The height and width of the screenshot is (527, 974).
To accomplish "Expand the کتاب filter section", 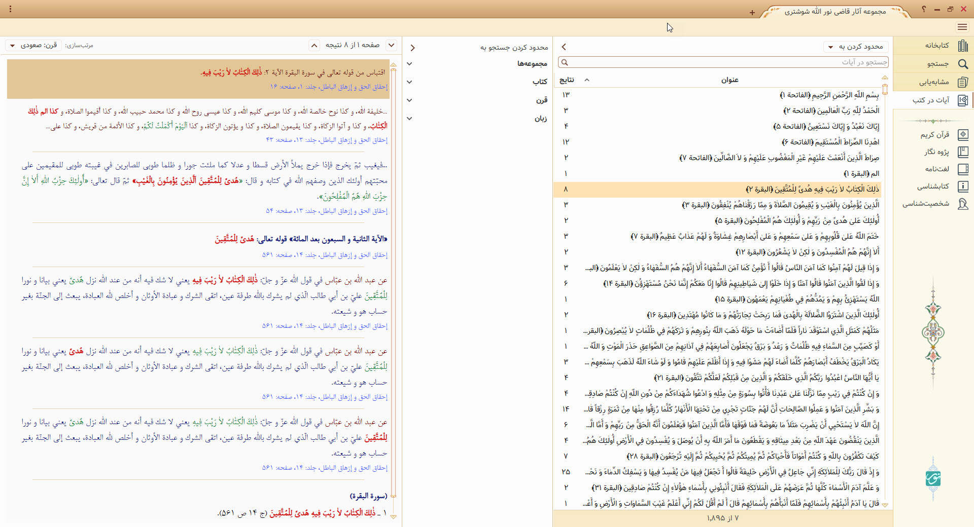I will (x=409, y=82).
